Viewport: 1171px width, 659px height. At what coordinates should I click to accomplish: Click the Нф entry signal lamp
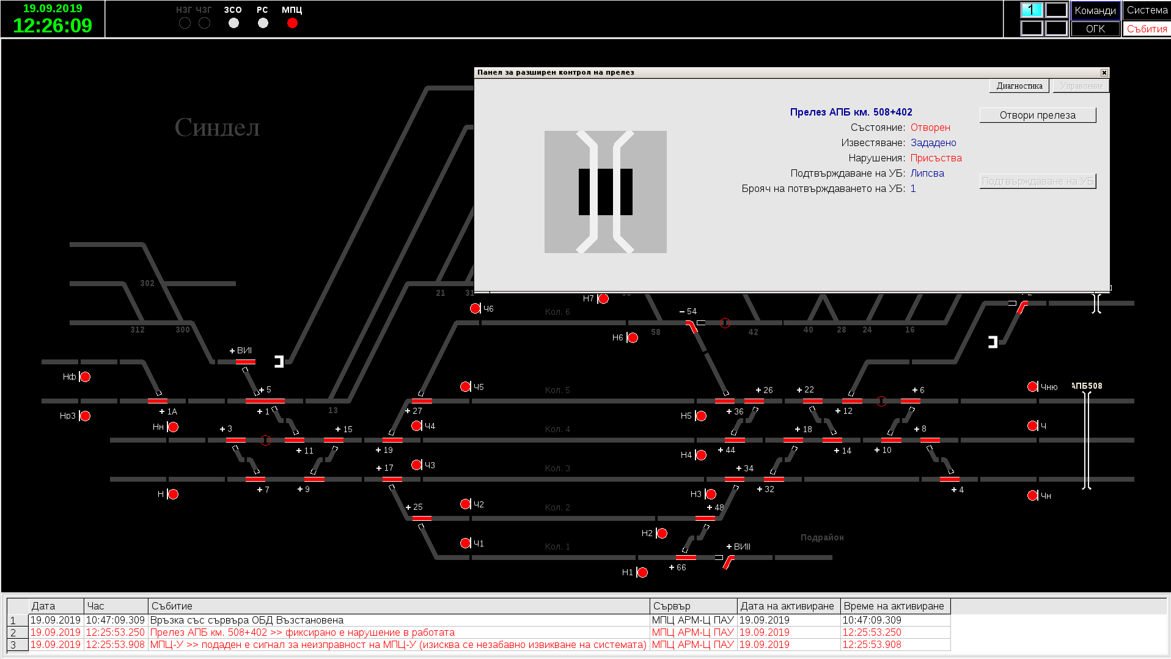point(86,377)
